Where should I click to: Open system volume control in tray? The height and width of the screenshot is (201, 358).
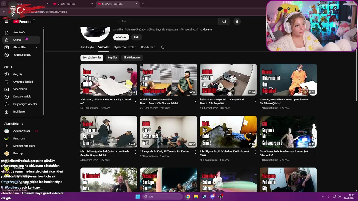[340, 197]
